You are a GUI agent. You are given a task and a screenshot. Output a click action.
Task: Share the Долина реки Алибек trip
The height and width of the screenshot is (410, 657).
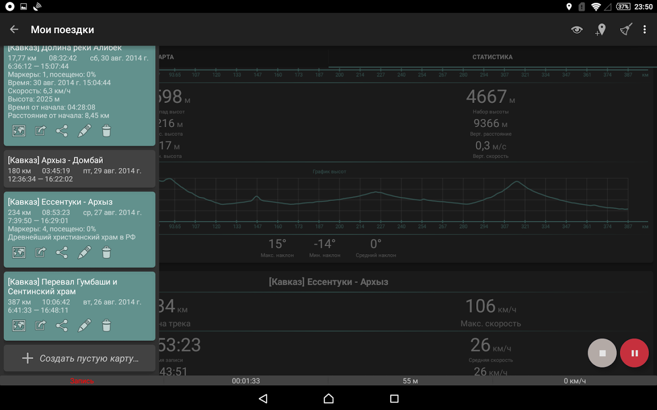(62, 131)
